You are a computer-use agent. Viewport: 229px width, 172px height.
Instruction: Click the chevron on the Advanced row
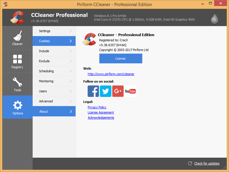[x=71, y=101]
